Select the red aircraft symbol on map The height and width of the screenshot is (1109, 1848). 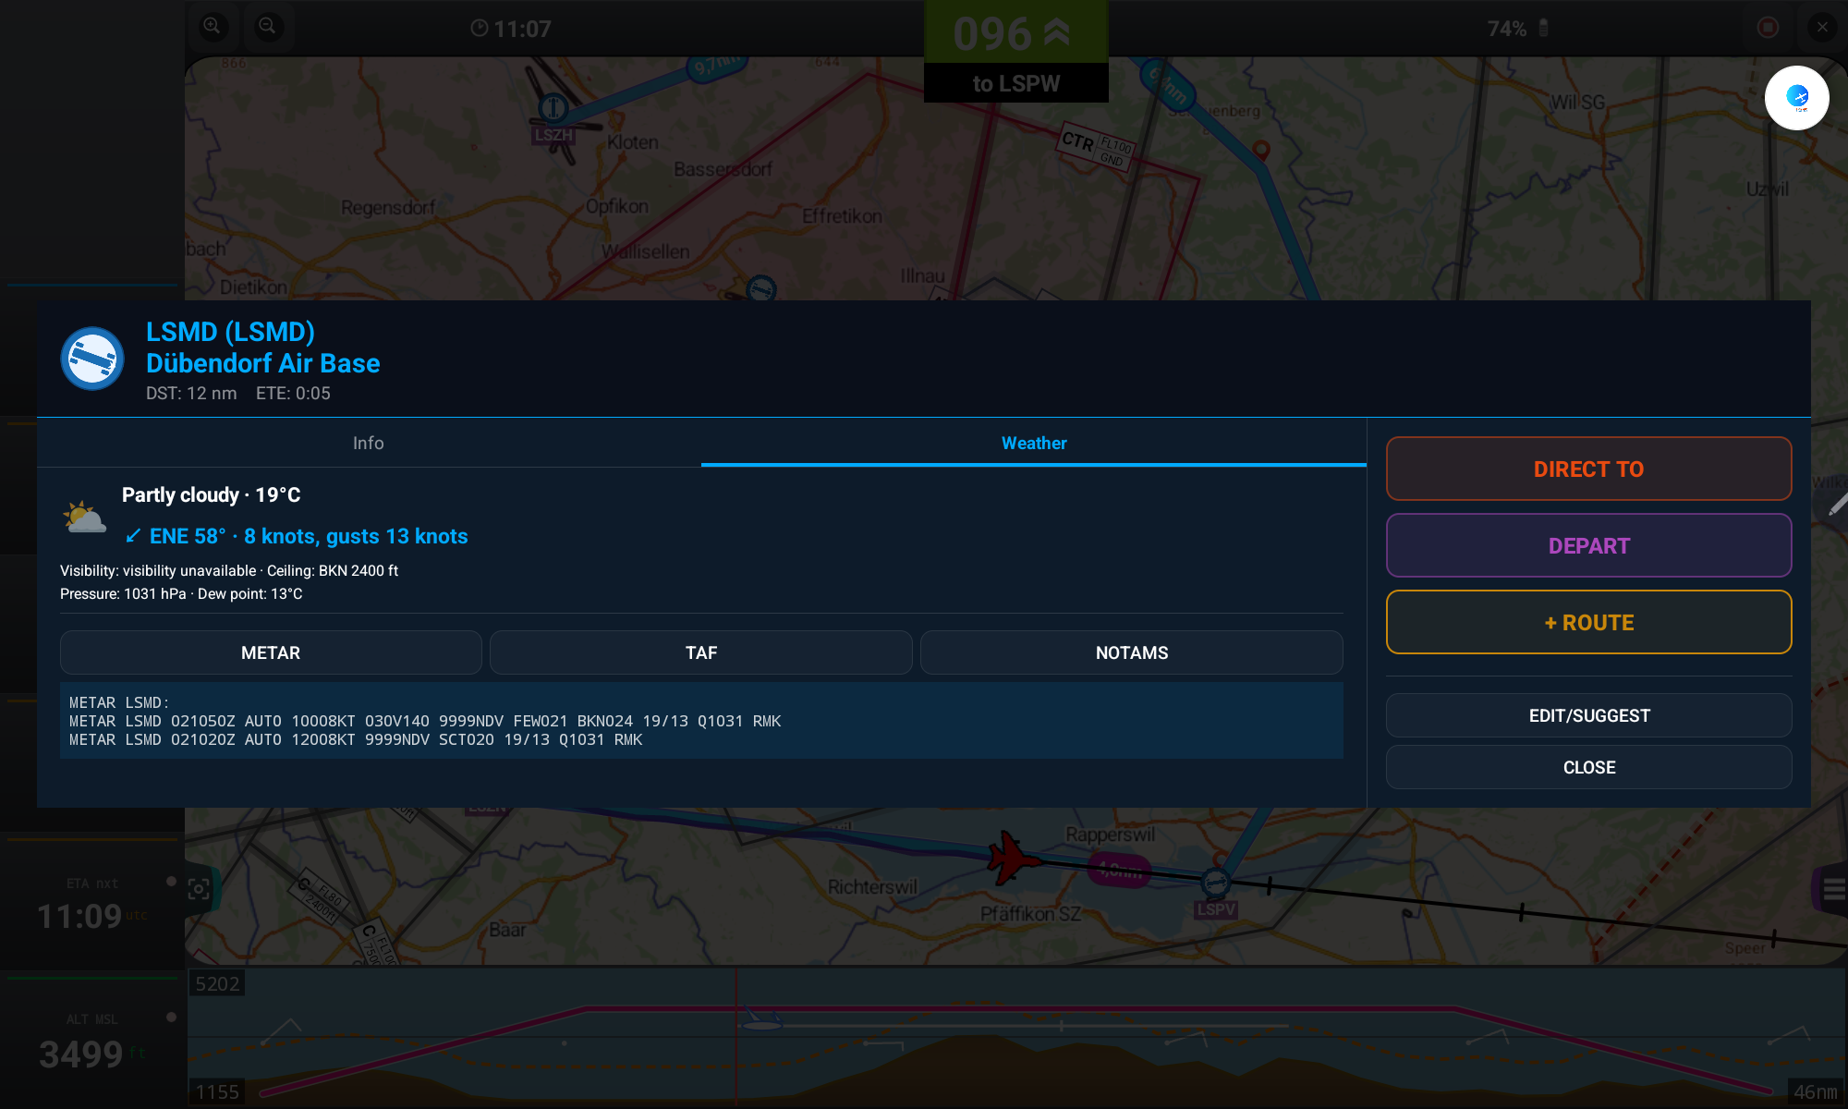click(x=1013, y=858)
